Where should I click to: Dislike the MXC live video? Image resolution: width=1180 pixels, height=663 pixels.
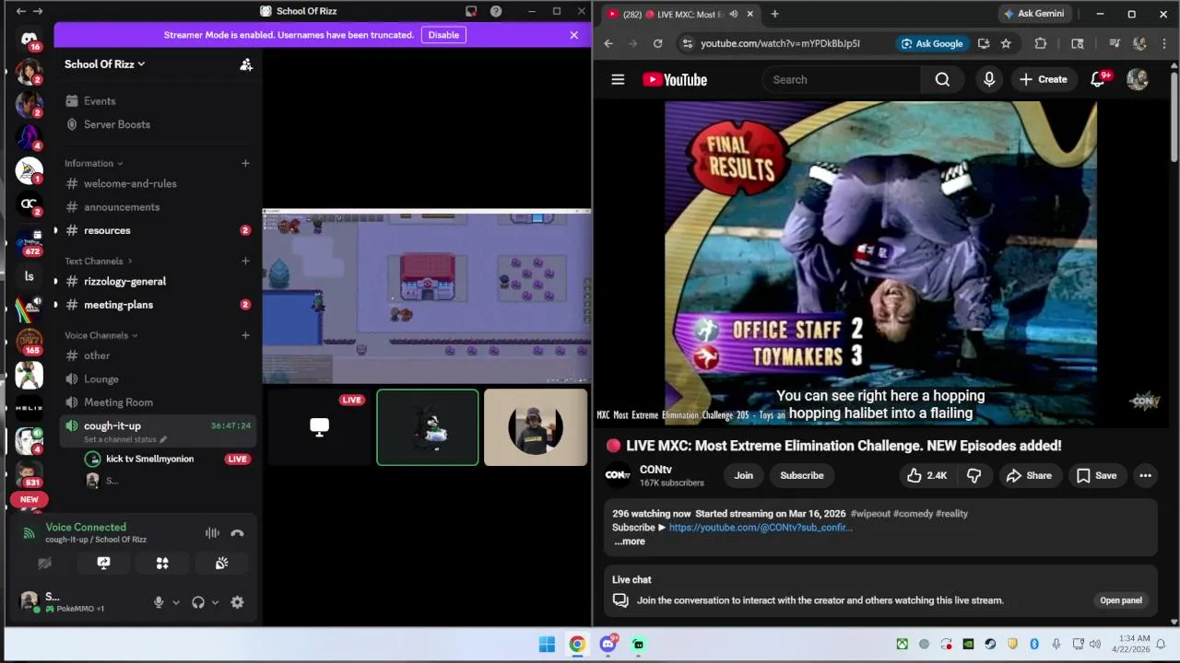[973, 475]
